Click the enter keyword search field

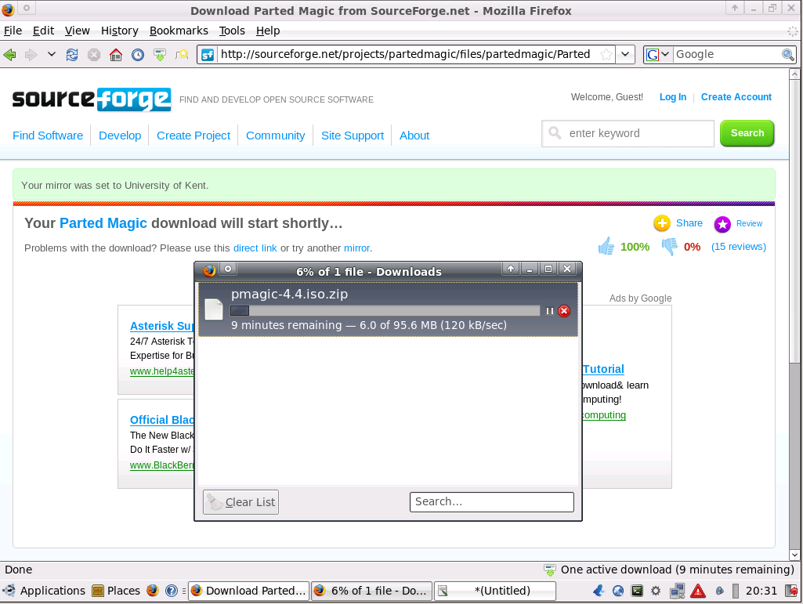pos(628,133)
